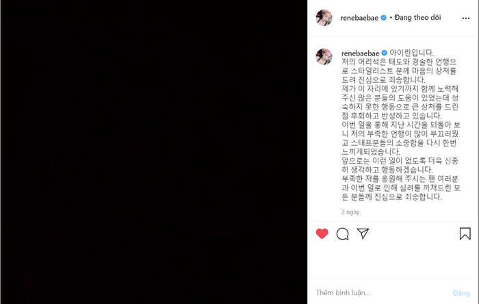Click the caption's last paragraph text

[x=401, y=188]
